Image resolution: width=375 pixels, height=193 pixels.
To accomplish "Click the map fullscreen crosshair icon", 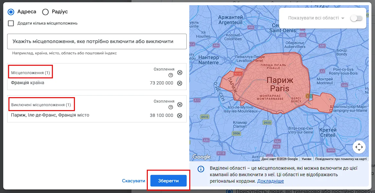I will pyautogui.click(x=359, y=147).
